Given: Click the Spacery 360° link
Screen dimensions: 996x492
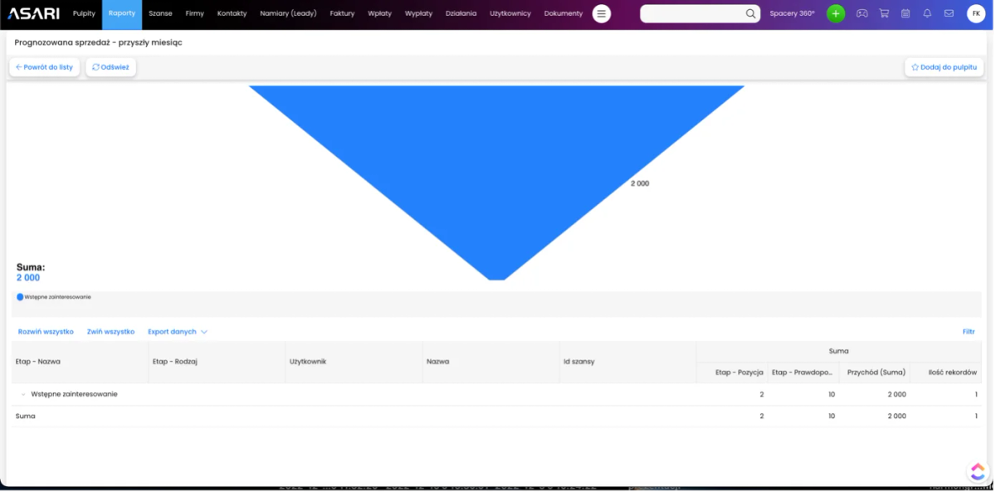Looking at the screenshot, I should 792,13.
